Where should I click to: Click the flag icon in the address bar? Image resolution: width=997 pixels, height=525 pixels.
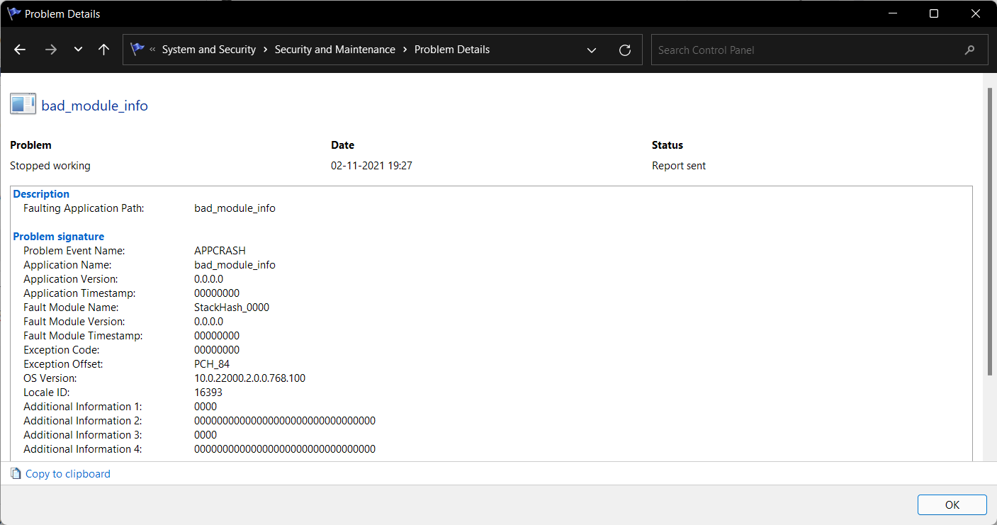pos(137,50)
